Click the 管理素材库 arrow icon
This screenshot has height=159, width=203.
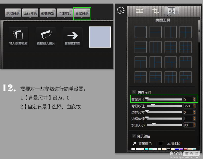tap(73, 35)
